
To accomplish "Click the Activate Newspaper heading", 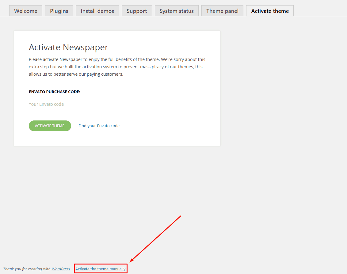I will [x=68, y=48].
